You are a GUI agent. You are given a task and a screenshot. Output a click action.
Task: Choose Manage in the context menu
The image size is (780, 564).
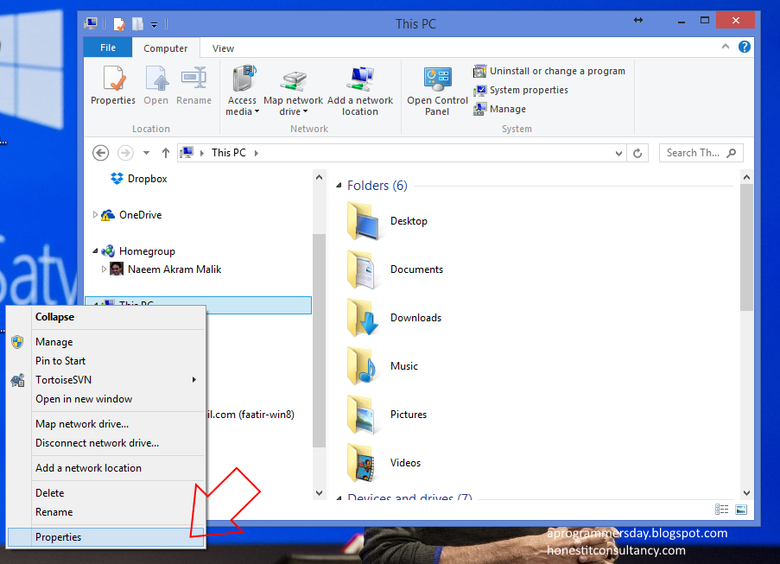[x=106, y=342]
